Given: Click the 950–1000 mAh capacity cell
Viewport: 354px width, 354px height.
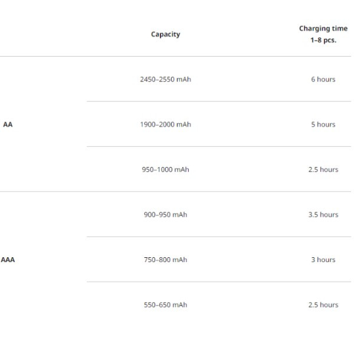Looking at the screenshot, I should click(165, 169).
